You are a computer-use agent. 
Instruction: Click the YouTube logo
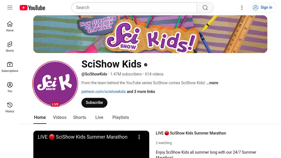click(33, 8)
